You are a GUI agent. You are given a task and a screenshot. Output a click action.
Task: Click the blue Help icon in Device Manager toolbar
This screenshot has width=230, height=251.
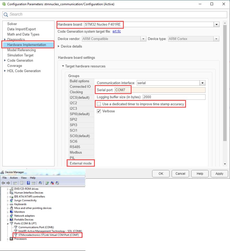28,183
